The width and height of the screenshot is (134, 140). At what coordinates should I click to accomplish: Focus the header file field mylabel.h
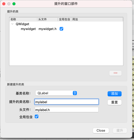(x=66, y=110)
